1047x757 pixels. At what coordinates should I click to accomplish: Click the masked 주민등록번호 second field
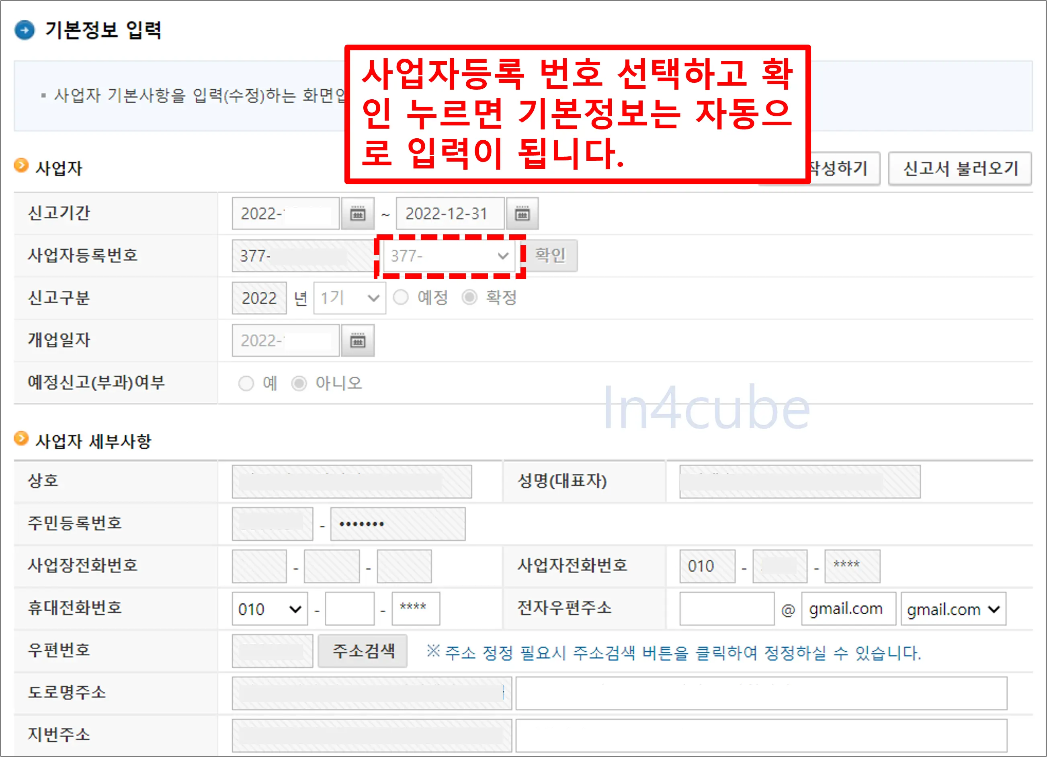pos(398,524)
